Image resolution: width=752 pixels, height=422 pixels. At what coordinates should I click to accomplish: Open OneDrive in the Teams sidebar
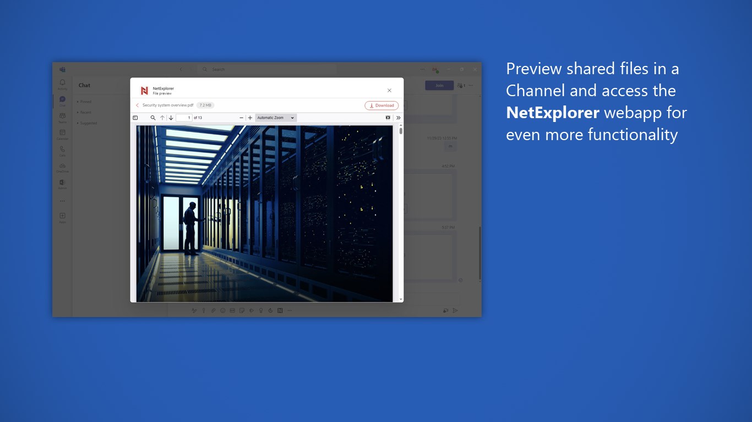point(62,168)
